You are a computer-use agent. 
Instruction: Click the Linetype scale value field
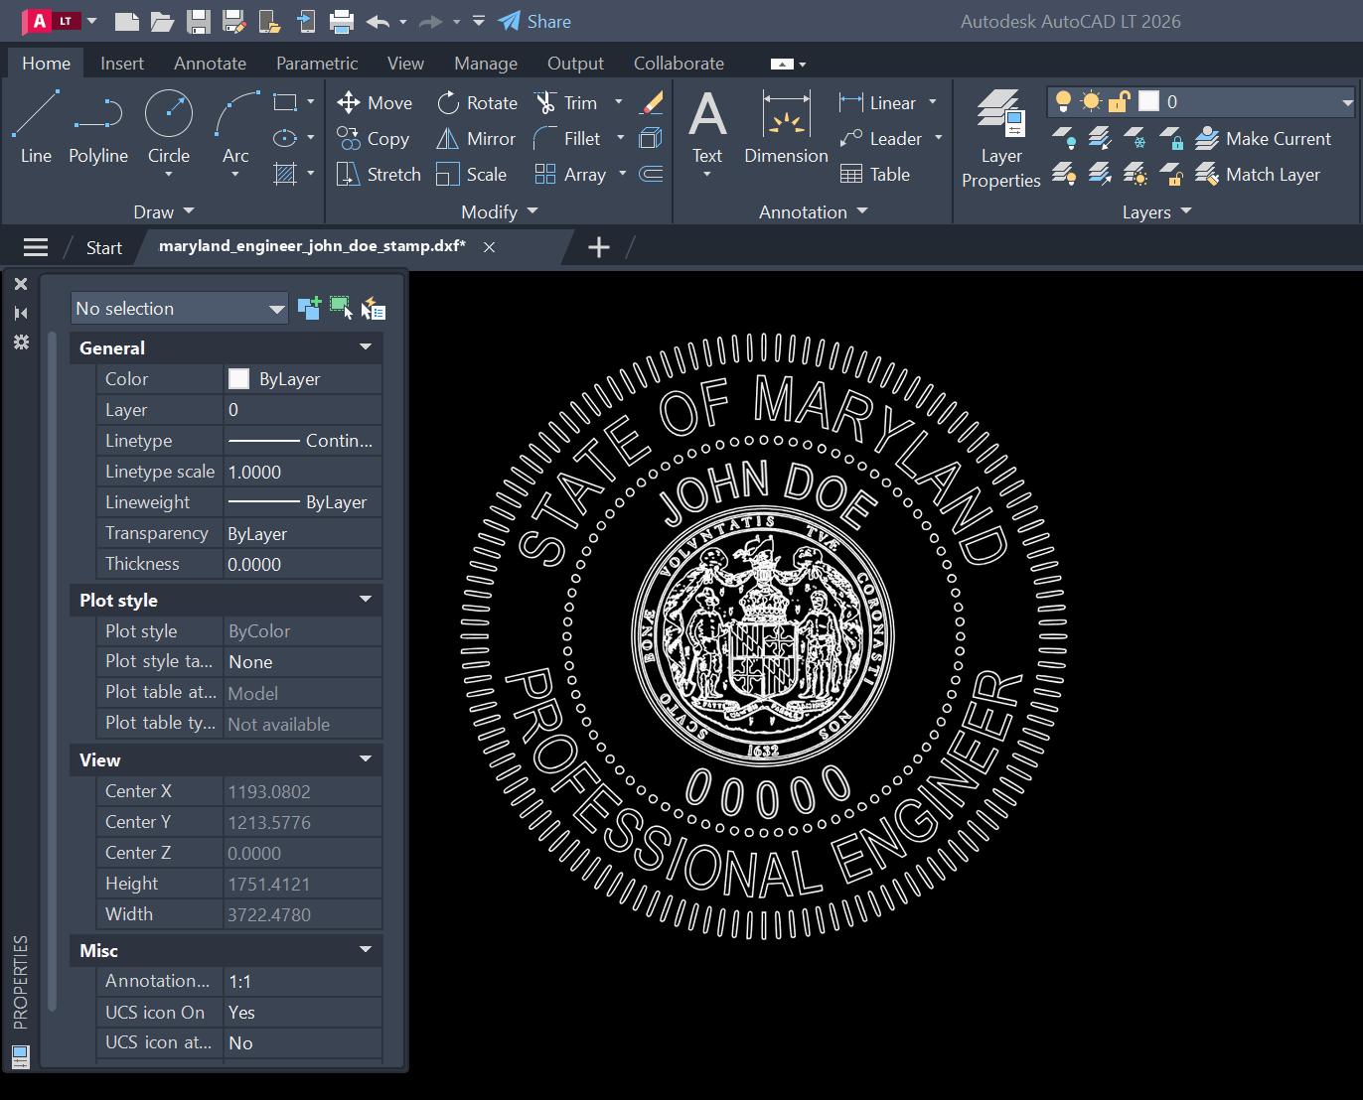coord(302,472)
